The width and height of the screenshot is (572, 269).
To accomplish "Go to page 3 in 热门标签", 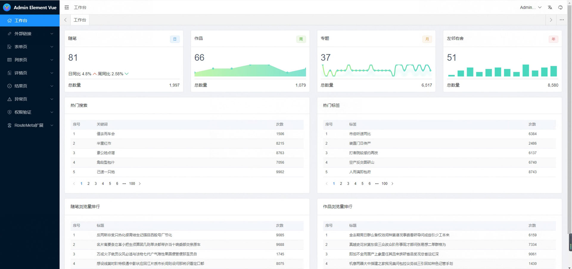I will tap(348, 184).
